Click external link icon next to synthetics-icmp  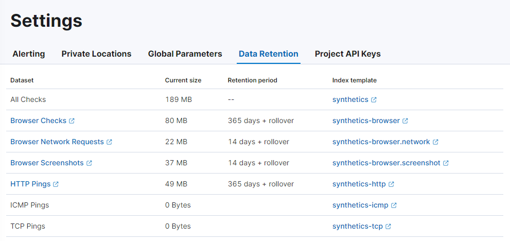pos(394,205)
